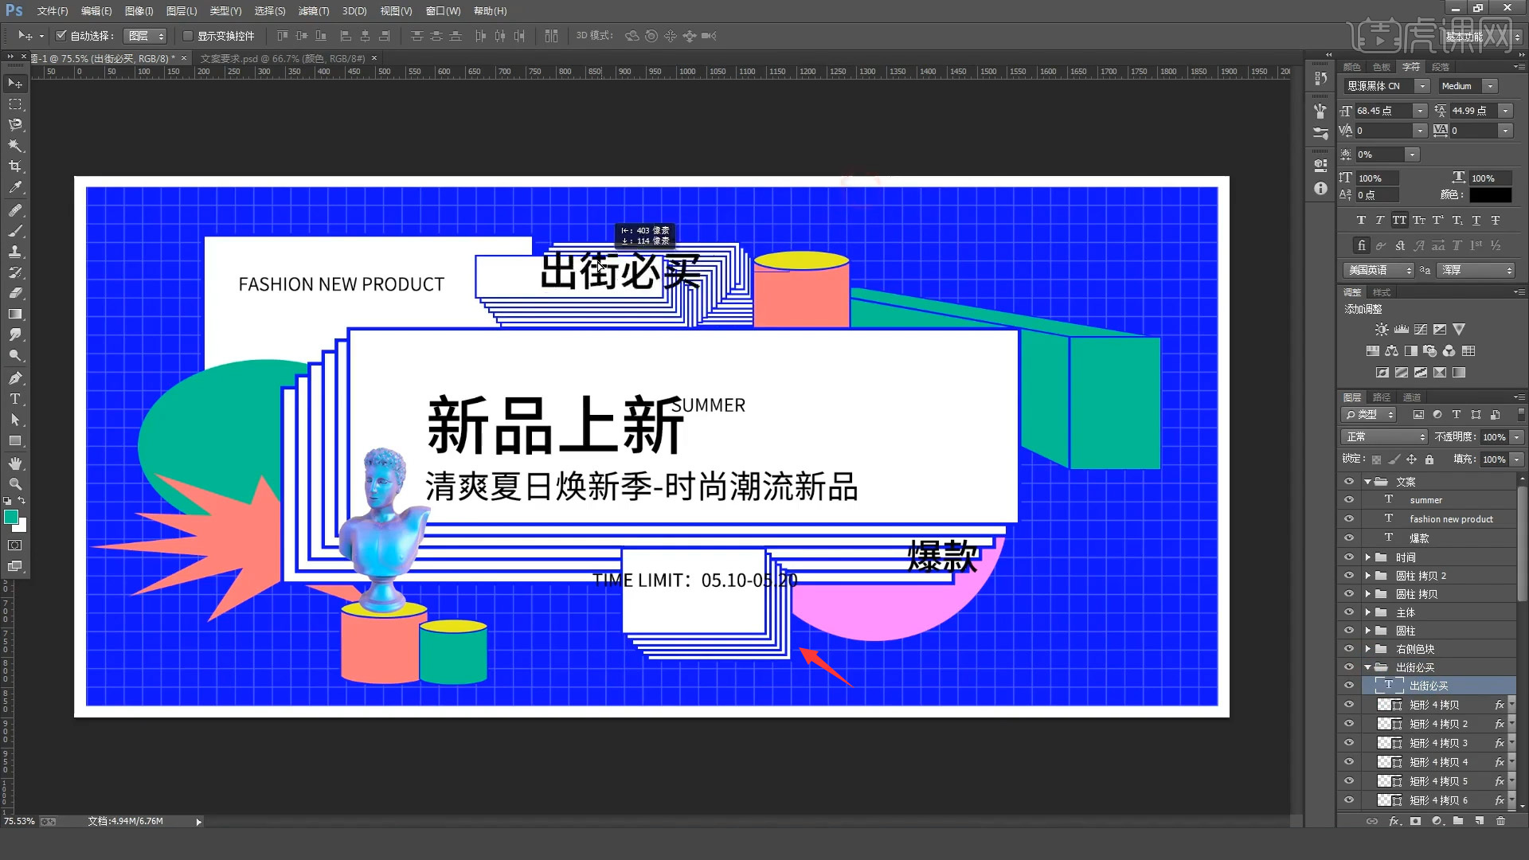1529x860 pixels.
Task: Click the fx button at the layers panel bottom
Action: coord(1394,821)
